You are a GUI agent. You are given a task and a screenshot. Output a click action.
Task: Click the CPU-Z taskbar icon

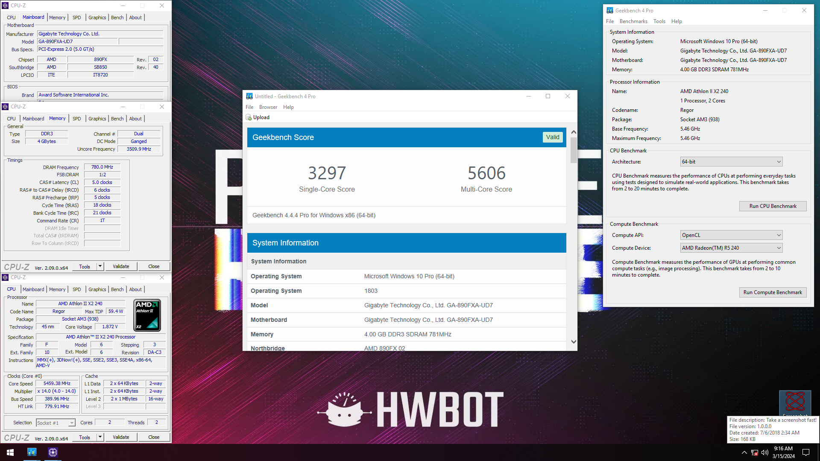[x=53, y=452]
